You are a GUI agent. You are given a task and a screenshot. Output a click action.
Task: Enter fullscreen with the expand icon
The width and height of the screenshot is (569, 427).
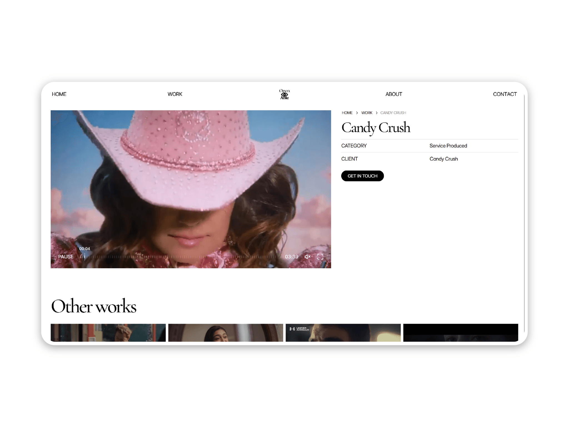pyautogui.click(x=320, y=257)
